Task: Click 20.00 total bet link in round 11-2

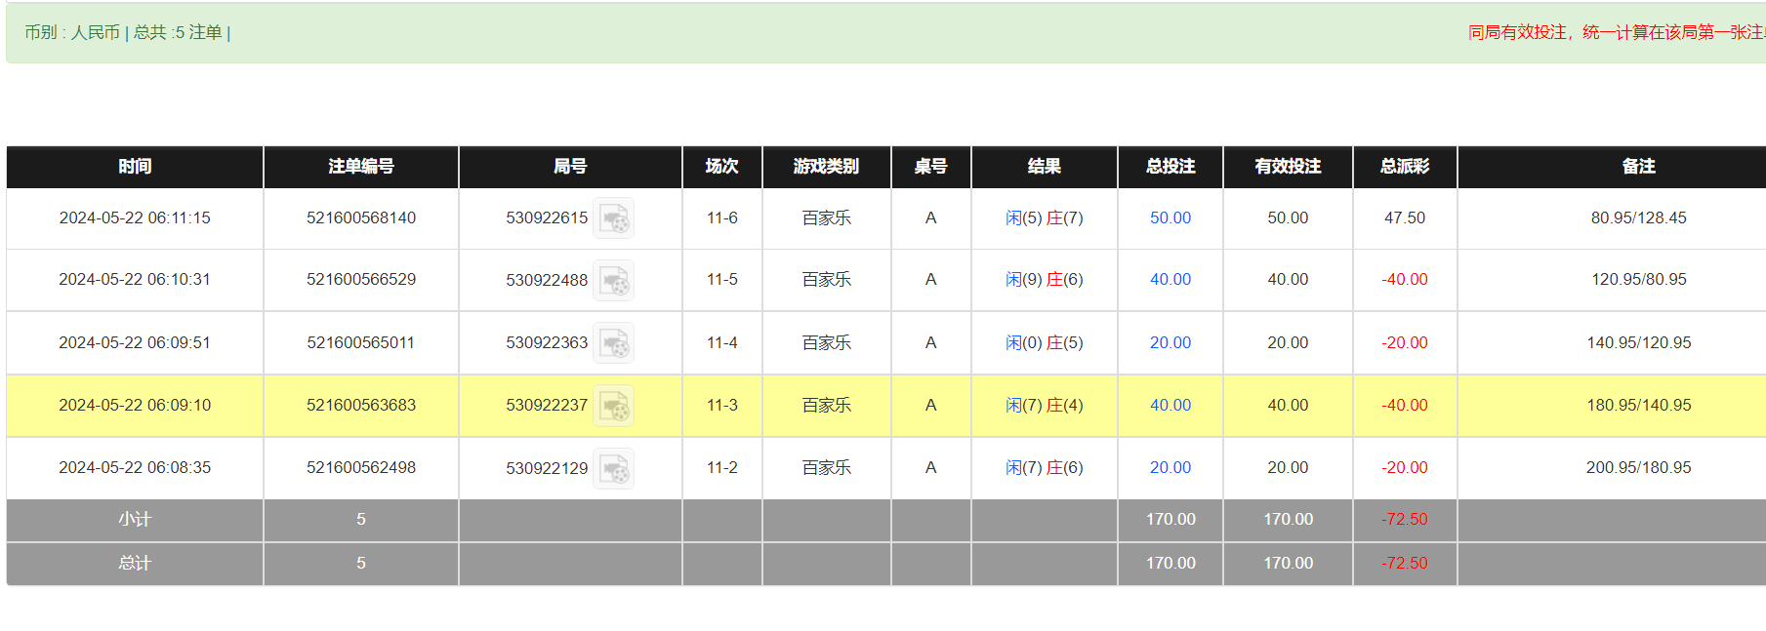Action: (x=1170, y=468)
